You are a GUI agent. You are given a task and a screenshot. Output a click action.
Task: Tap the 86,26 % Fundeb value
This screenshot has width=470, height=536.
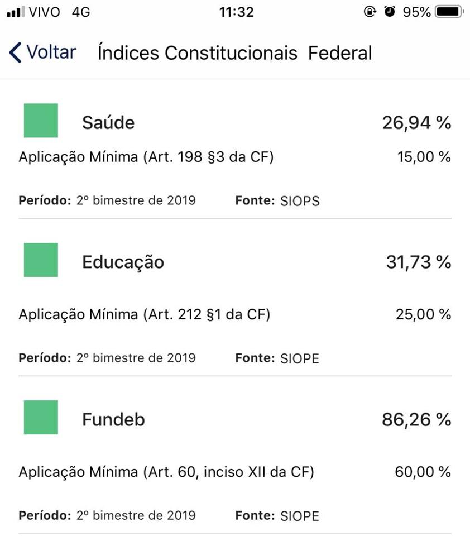tap(416, 419)
